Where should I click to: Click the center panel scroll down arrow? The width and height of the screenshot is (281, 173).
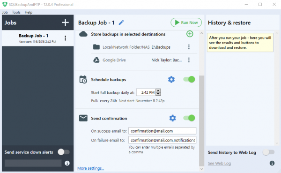coord(201,169)
